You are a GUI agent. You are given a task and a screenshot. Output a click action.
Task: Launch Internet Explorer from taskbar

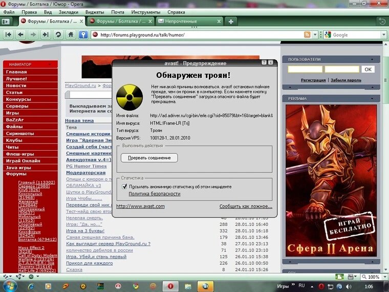tap(31, 286)
